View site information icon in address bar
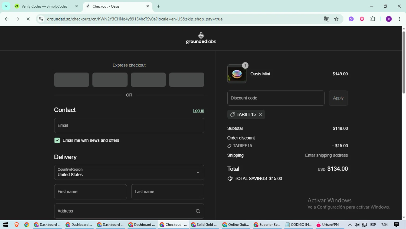Screen dimensions: 406x229 [x=41, y=19]
